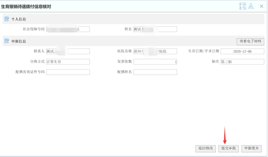Viewport: 268px width, 157px height.
Task: Click the empty 配偶姓名 field
Action: (155, 72)
